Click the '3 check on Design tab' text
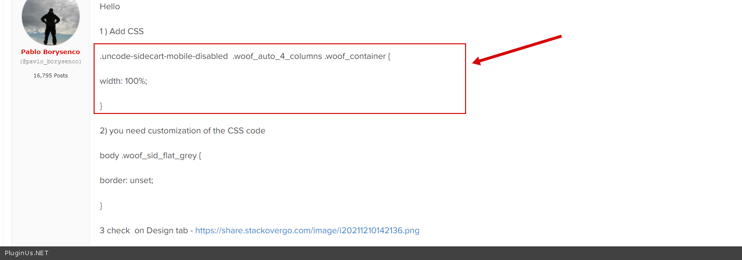 pos(146,230)
